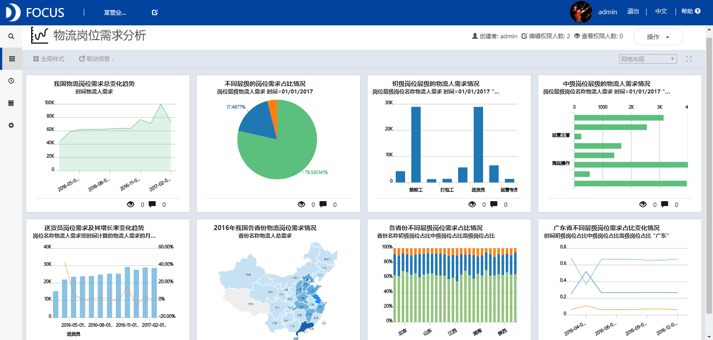Click the 运营主管 axis label
Screen dimensions: 713x340
coord(561,135)
